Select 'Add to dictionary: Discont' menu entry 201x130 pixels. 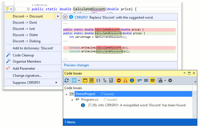coord(33,48)
